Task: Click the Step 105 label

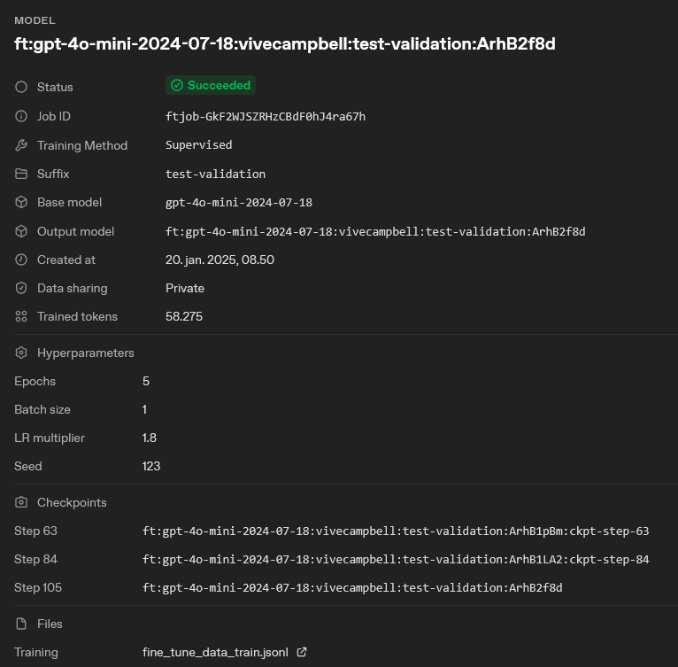Action: click(x=38, y=588)
